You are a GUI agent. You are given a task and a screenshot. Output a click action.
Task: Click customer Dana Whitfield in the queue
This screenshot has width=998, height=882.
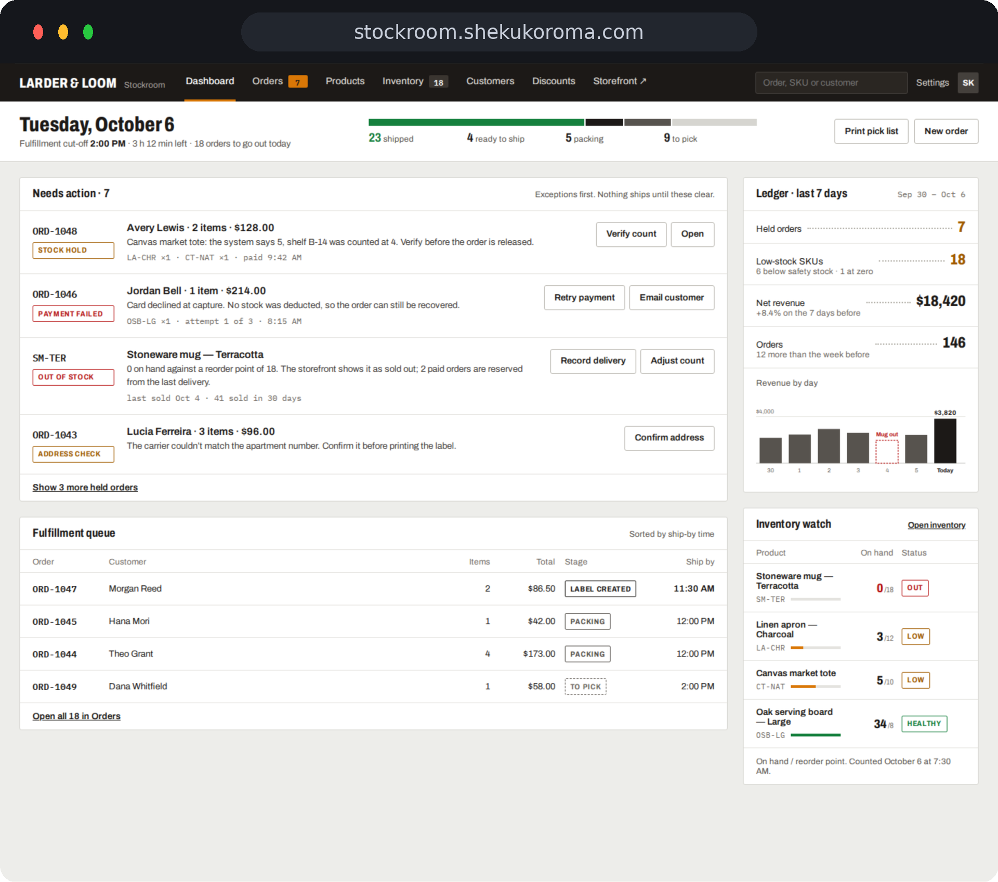pyautogui.click(x=138, y=686)
